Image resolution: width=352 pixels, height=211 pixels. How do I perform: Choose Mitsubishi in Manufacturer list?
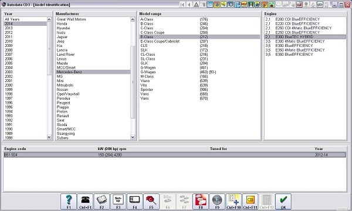(93, 85)
